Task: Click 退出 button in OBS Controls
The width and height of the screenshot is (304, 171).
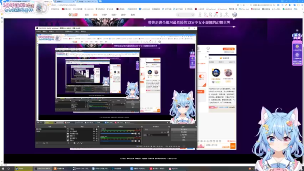Action: tap(184, 140)
